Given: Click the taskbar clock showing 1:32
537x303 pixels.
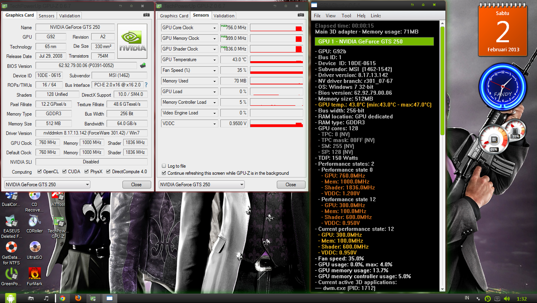Looking at the screenshot, I should (x=521, y=299).
